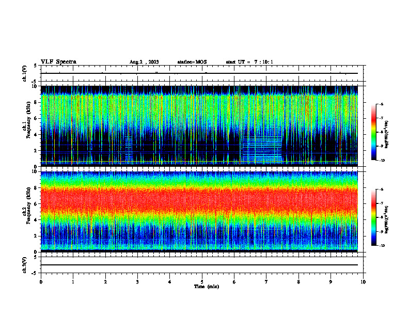Click time axis tick label "9"
The width and height of the screenshot is (409, 316).
(331, 282)
